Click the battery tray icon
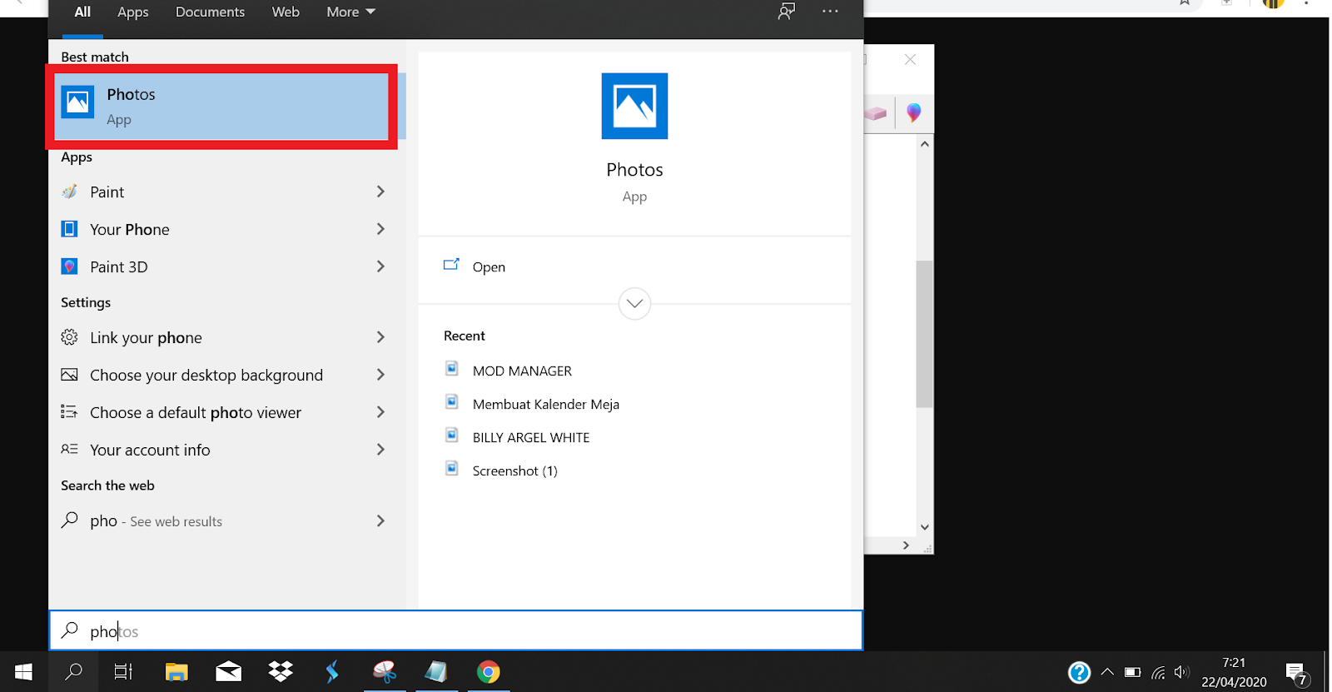The image size is (1332, 692). pos(1132,672)
